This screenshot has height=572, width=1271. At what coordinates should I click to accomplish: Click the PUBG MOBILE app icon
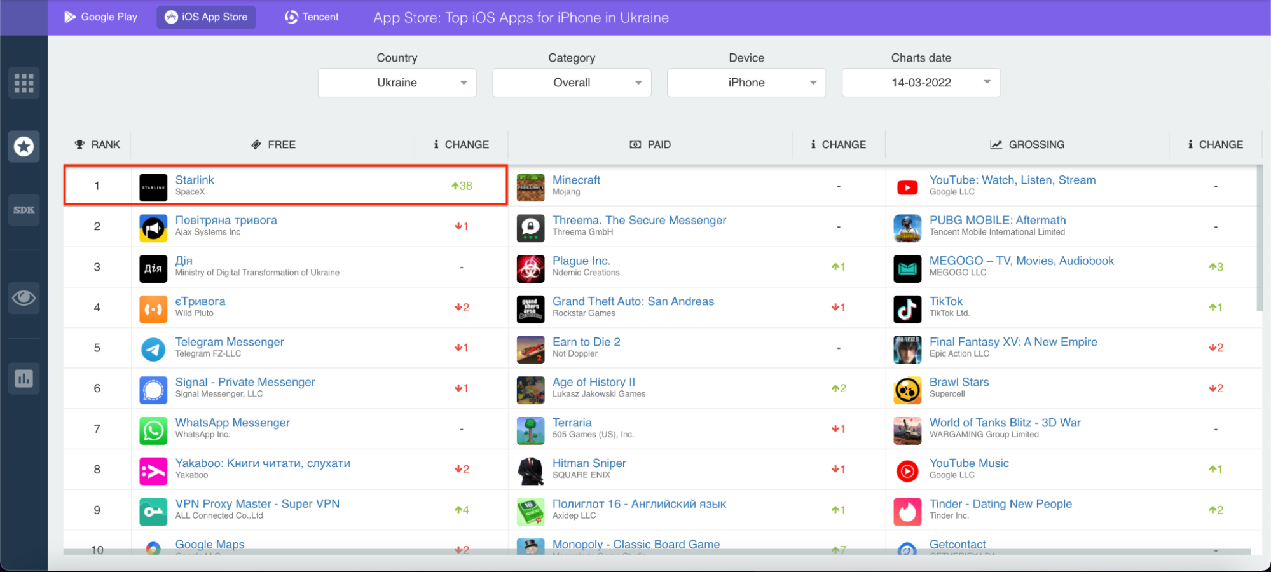[x=907, y=228]
